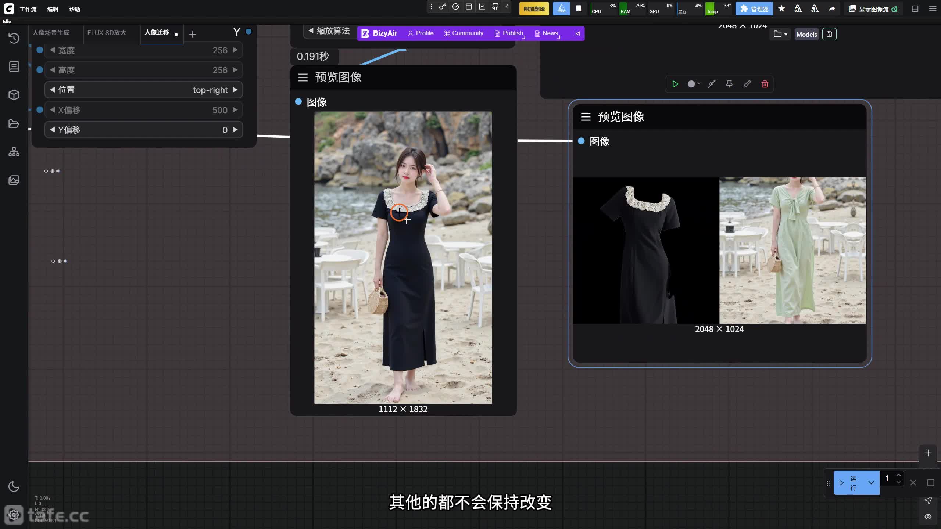The image size is (941, 529).
Task: Click the line chart icon in top toolbar
Action: (x=482, y=7)
